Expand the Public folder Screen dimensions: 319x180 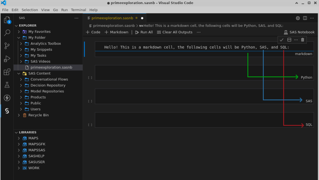coord(21,103)
